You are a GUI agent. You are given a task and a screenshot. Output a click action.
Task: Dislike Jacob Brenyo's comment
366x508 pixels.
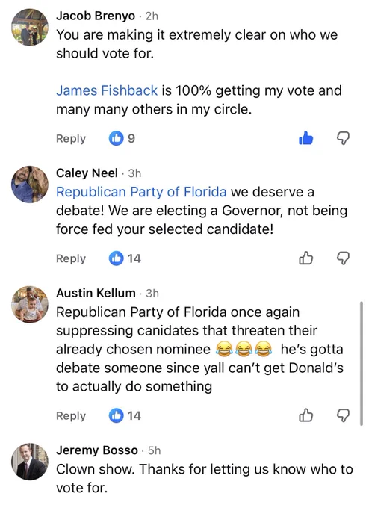[343, 139]
